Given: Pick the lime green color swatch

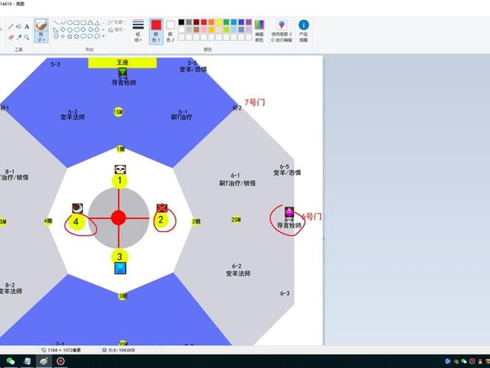Looking at the screenshot, I should tap(226, 29).
